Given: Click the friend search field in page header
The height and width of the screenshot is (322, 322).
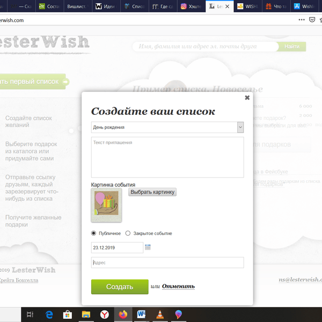Looking at the screenshot, I should 206,47.
